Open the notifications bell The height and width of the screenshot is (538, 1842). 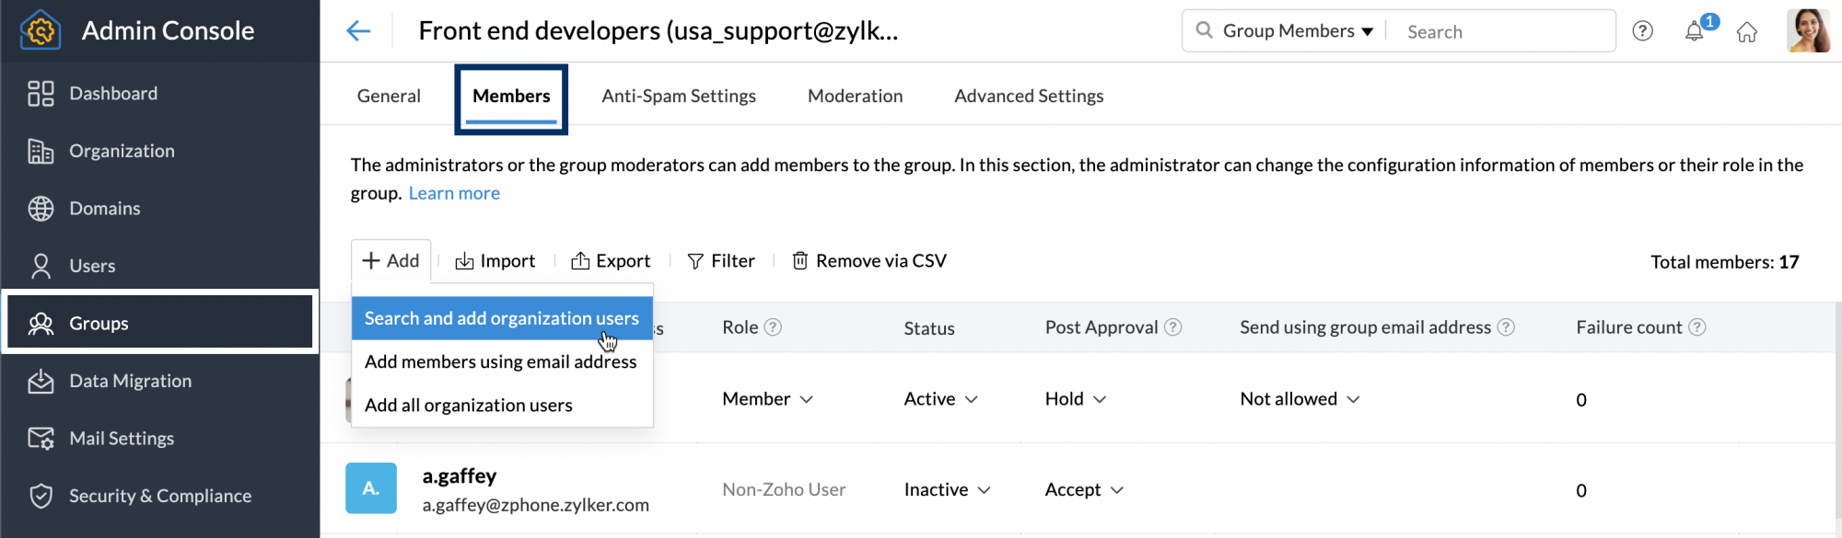click(x=1694, y=31)
